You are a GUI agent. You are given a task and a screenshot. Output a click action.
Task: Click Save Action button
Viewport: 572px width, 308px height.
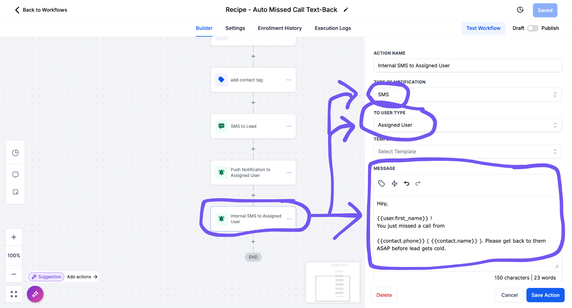[545, 295]
